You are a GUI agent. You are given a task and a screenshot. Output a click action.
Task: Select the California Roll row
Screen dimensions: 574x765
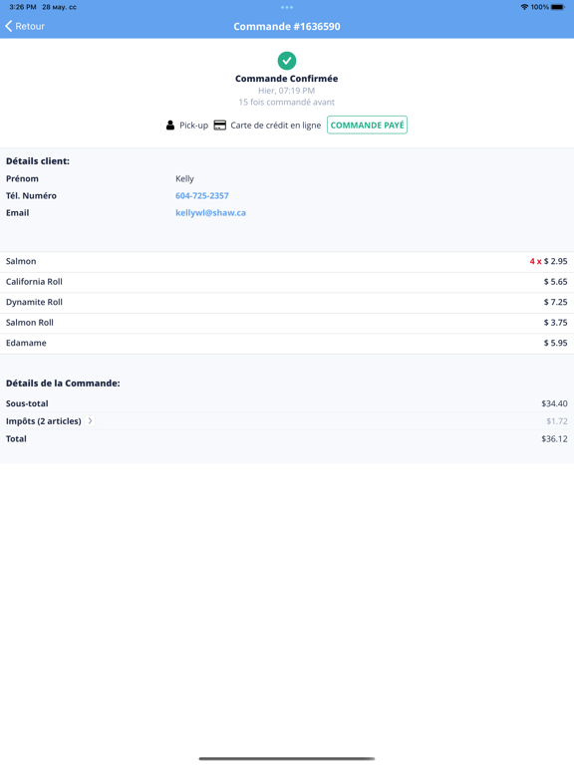point(287,282)
